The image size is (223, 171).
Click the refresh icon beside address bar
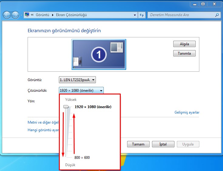pyautogui.click(x=142, y=15)
